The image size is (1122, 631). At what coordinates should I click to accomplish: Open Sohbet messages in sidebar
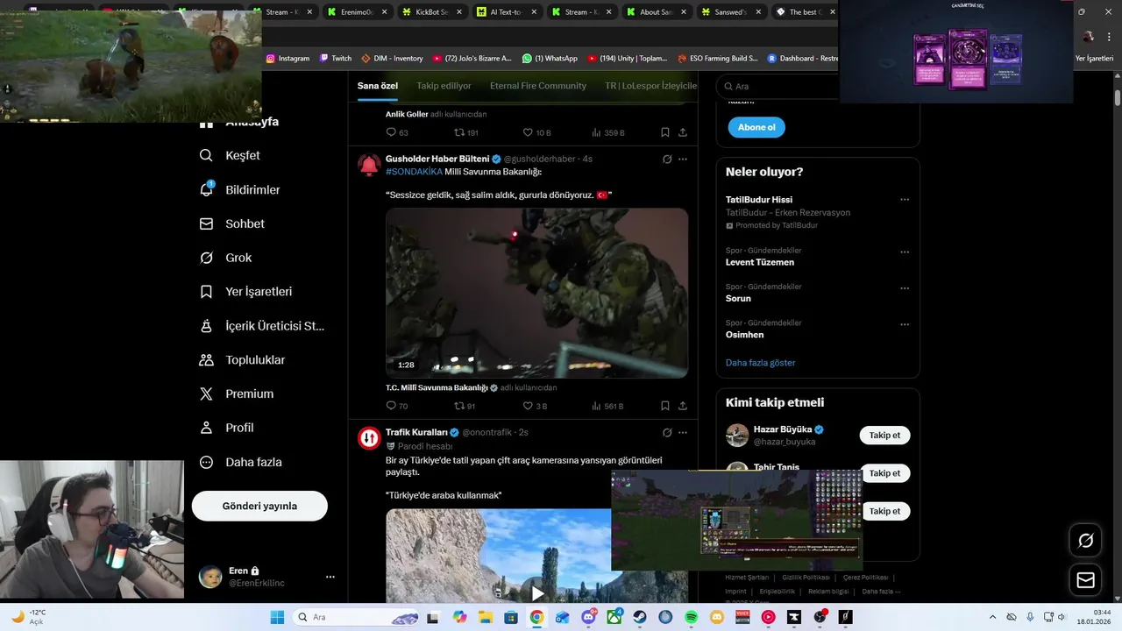[x=231, y=223]
